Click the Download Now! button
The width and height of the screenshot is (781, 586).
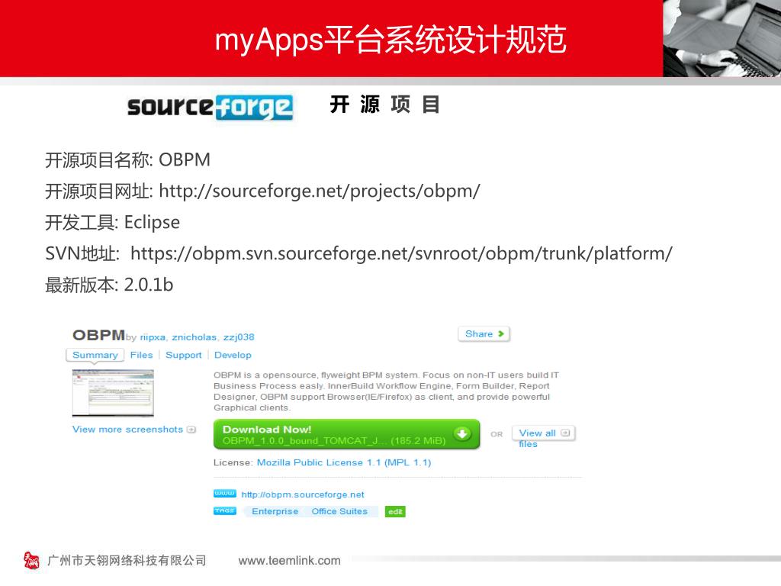(x=346, y=434)
